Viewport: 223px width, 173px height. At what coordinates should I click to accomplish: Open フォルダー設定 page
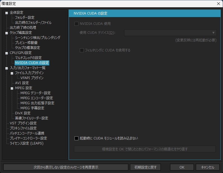tap(25, 18)
